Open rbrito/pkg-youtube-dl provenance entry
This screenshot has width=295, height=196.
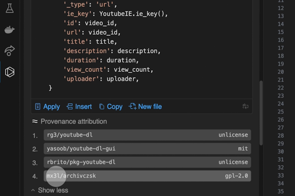[x=81, y=162]
